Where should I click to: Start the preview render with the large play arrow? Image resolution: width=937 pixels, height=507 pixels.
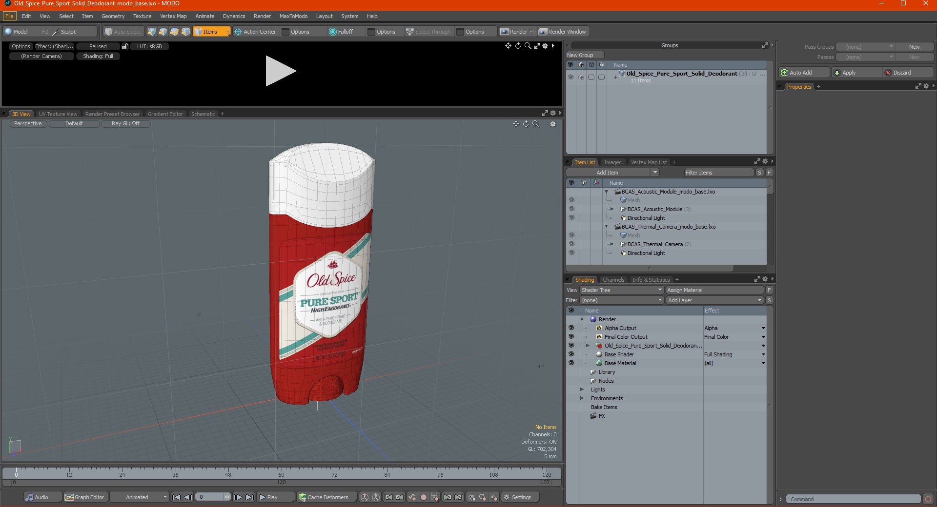pyautogui.click(x=281, y=71)
